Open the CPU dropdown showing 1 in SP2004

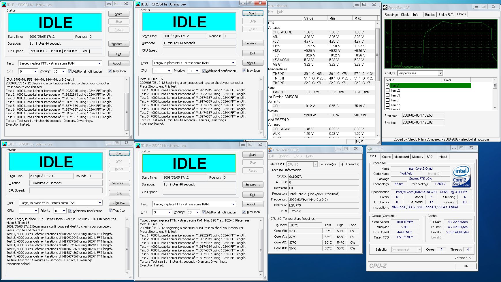click(169, 71)
